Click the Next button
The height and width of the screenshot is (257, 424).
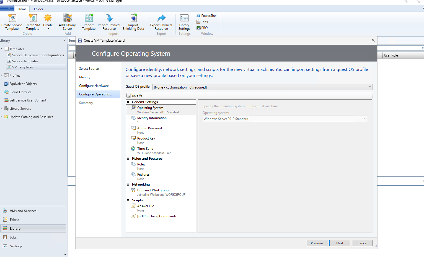(x=340, y=243)
